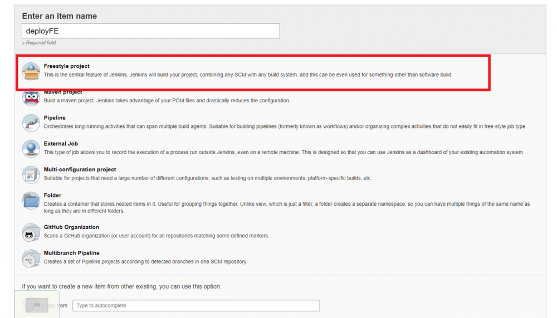Screen dimensions: 557x318
Task: Click the Freestyle project box icon
Action: click(31, 71)
